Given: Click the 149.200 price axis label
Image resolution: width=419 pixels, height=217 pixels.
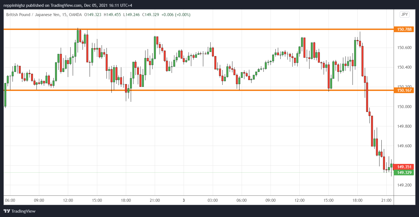Looking at the screenshot, I should click(404, 185).
